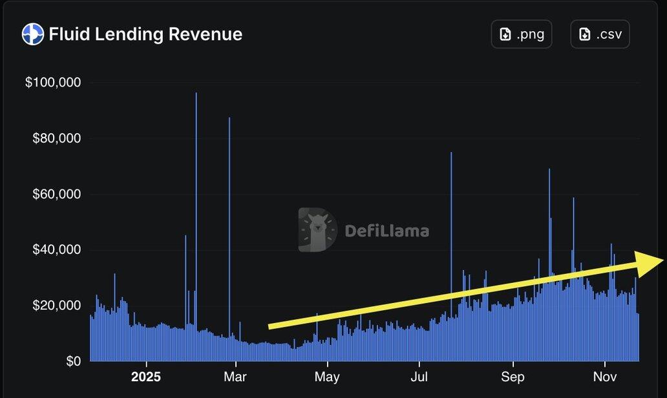Click the $100,000 y-axis label
Viewport: 667px width, 398px height.
(x=53, y=83)
